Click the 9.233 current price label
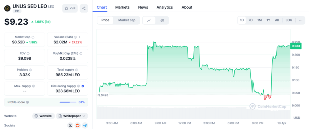309x129 pixels. coord(296,46)
